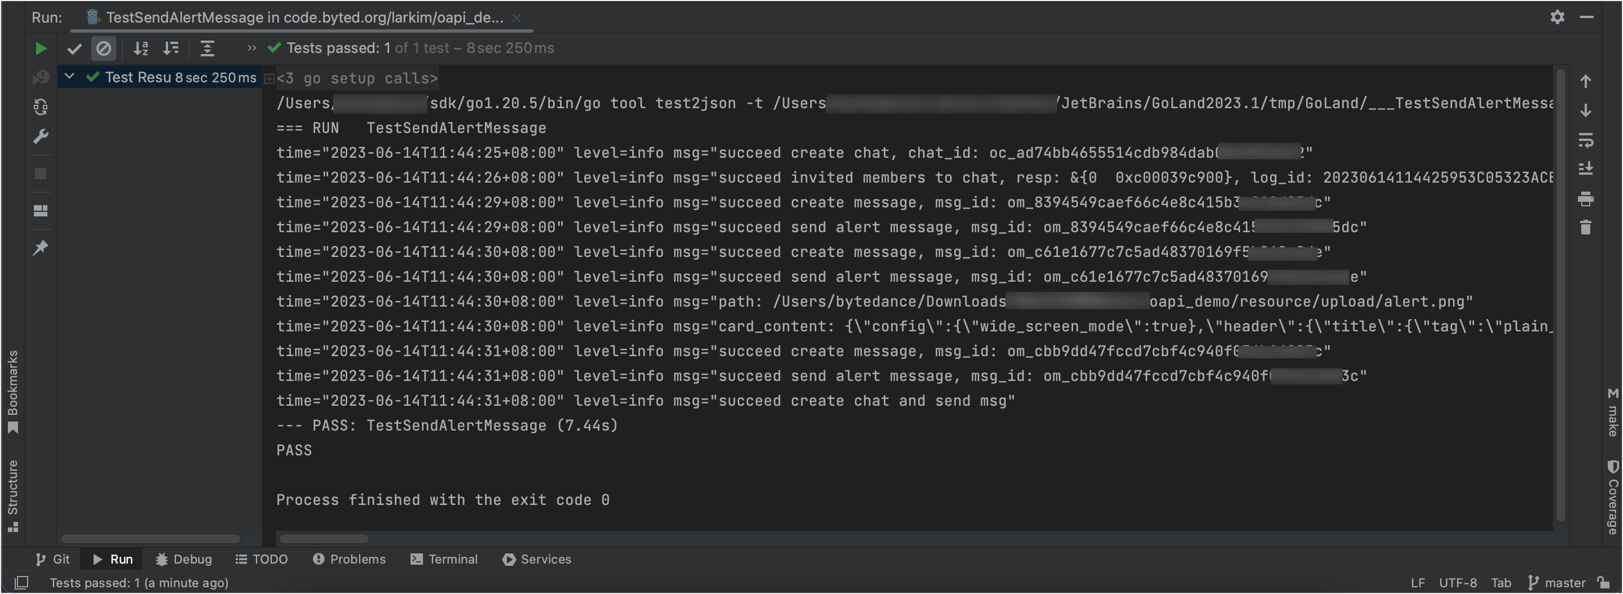
Task: Toggle showing passed tests
Action: point(74,48)
